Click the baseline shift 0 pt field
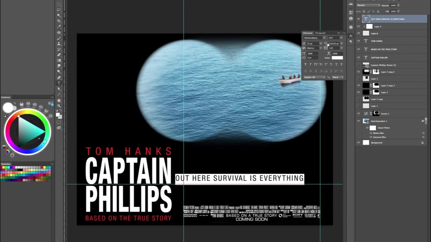 312,58
